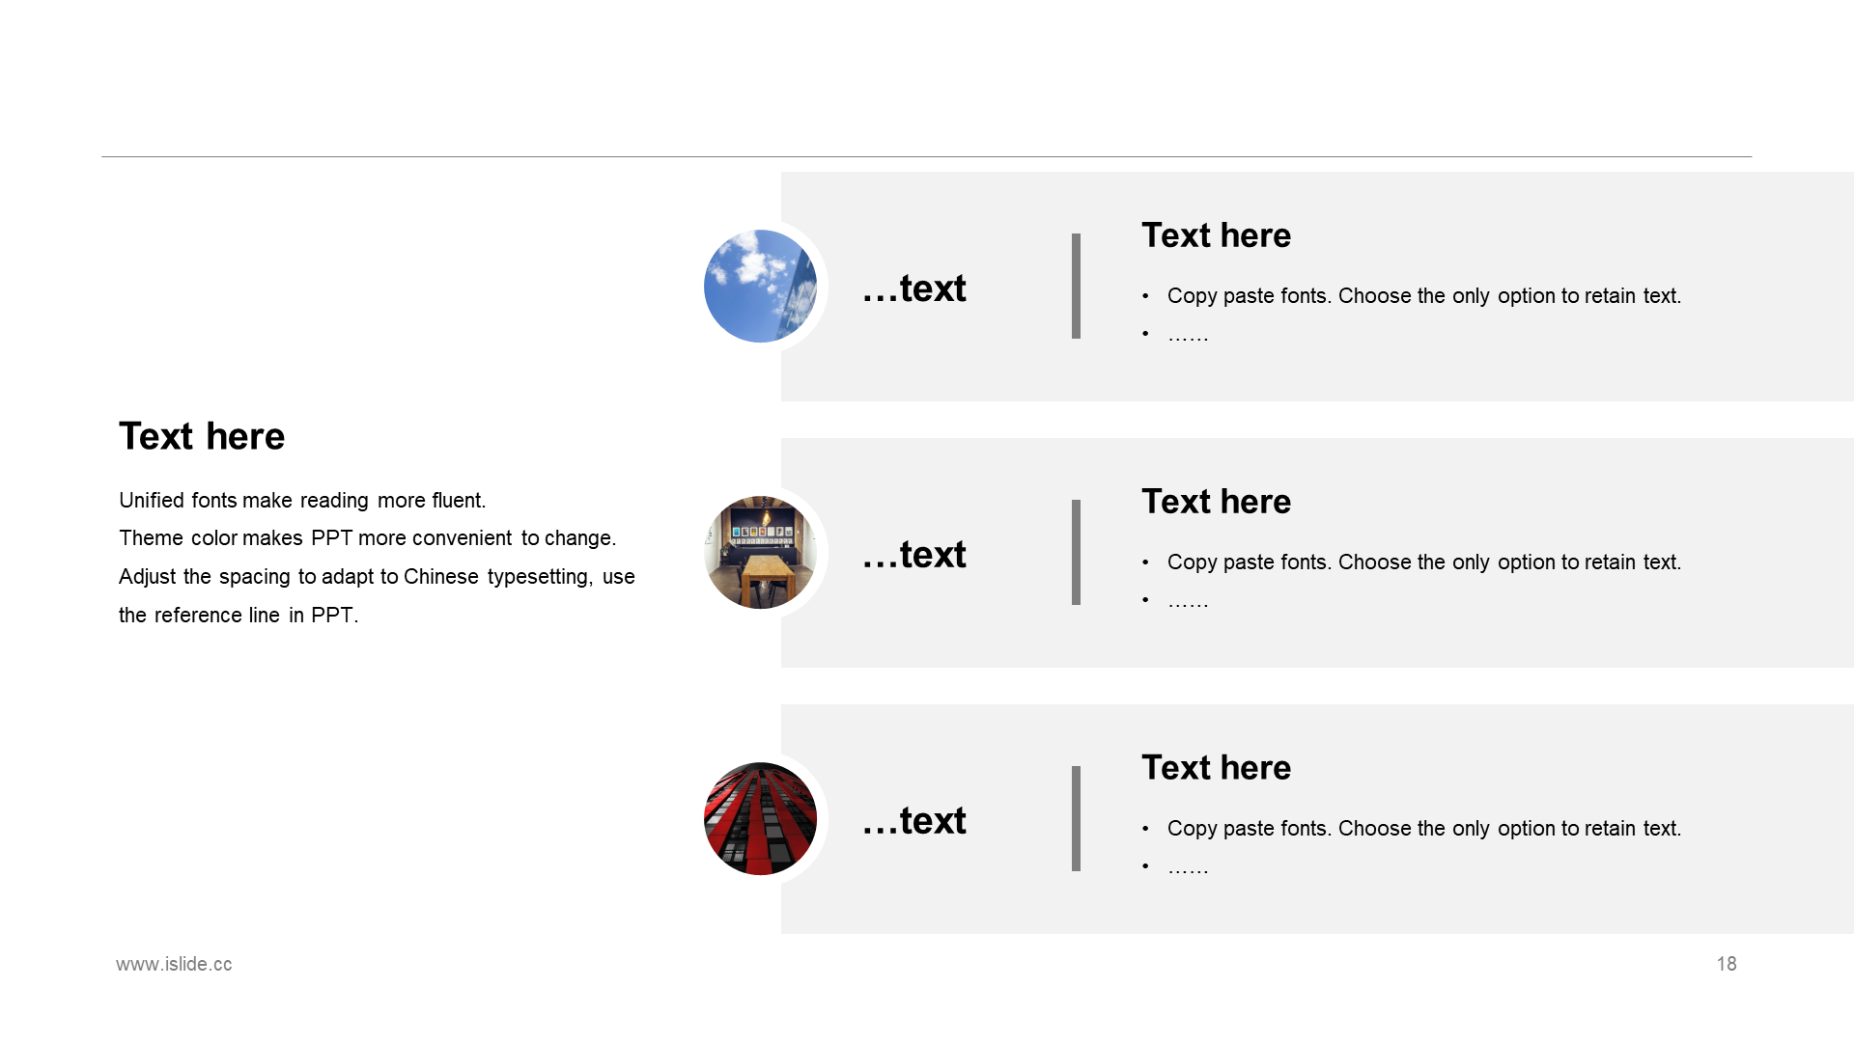The height and width of the screenshot is (1042, 1854).
Task: Select the meeting room circular photo
Action: point(760,552)
